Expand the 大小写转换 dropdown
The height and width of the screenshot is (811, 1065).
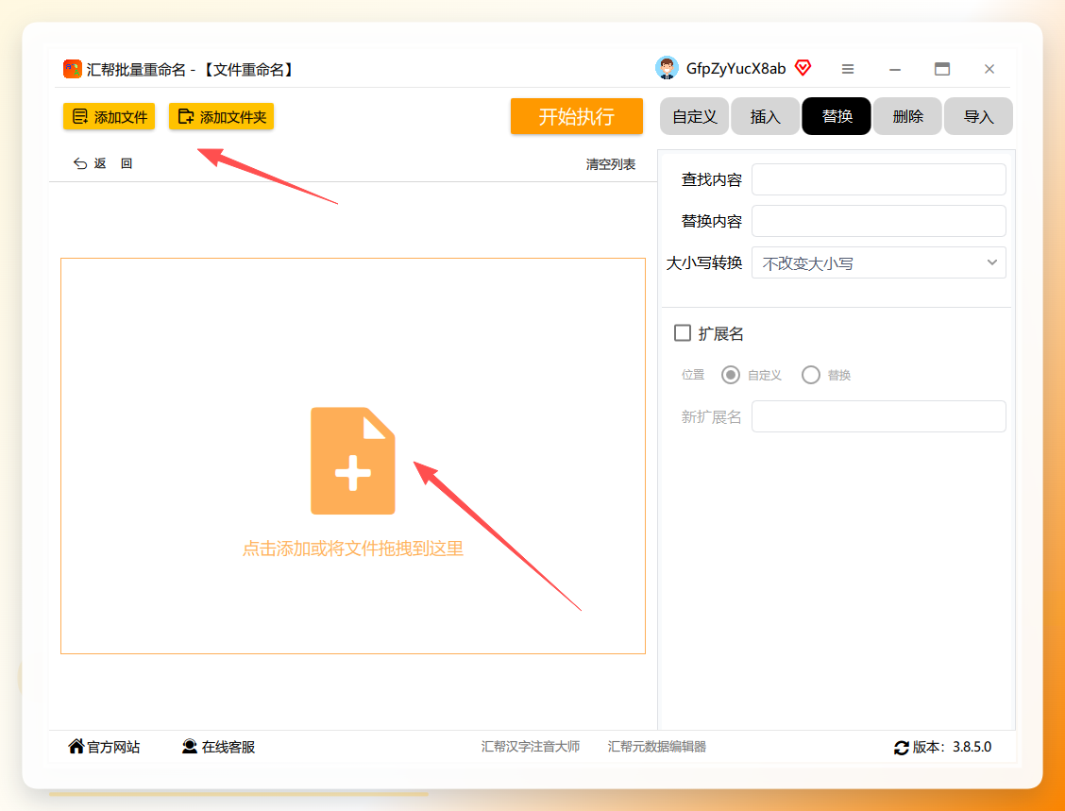point(878,262)
